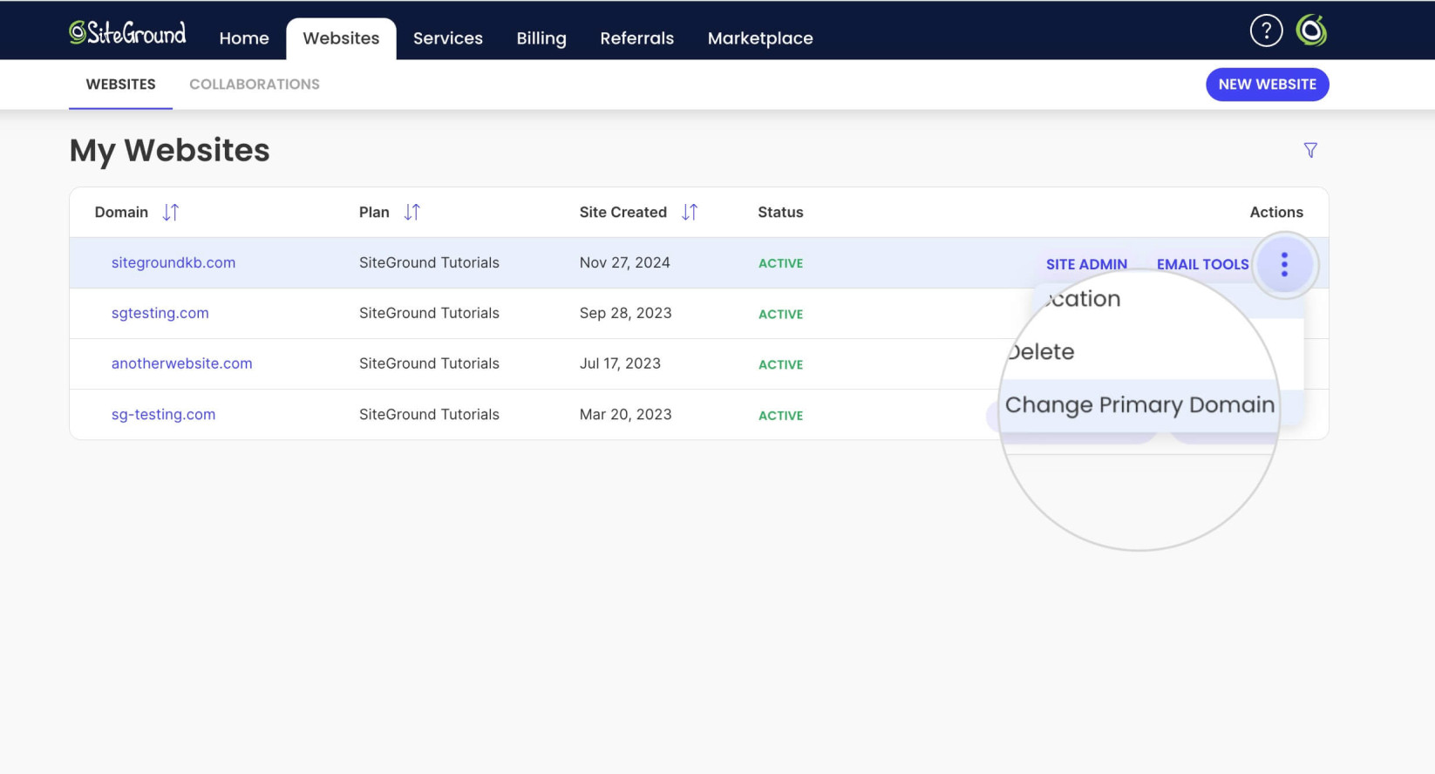The image size is (1435, 774).
Task: Click the Plan column header
Action: click(x=374, y=212)
